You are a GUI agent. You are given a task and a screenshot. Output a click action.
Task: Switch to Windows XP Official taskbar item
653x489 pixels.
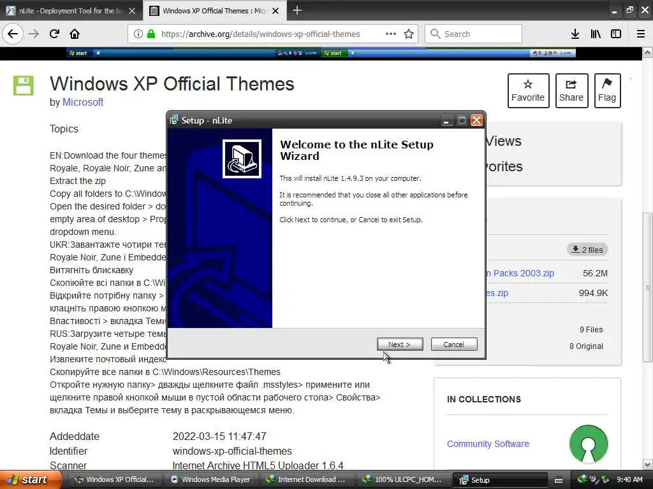coord(115,479)
